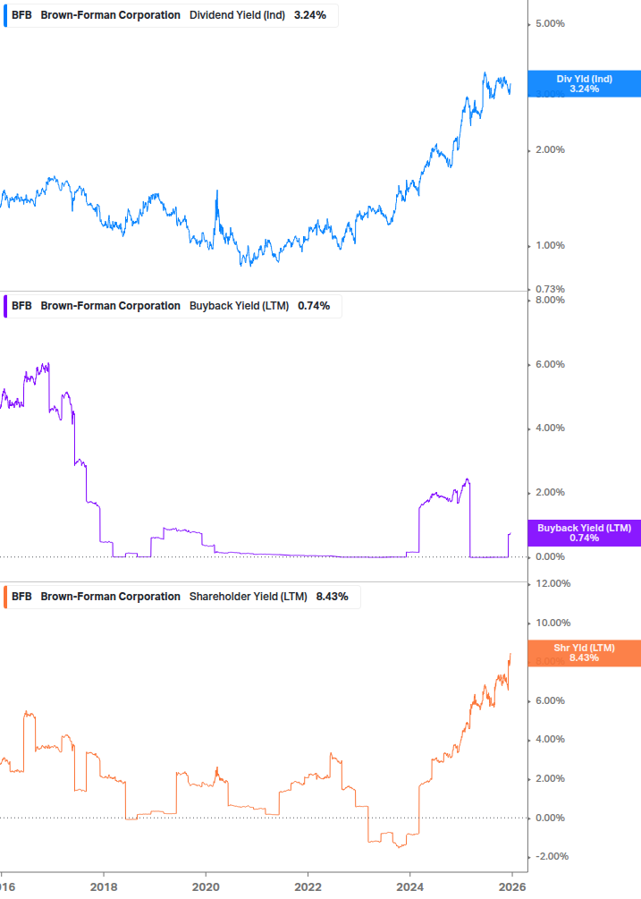This screenshot has height=899, width=641.
Task: Click the 2024 label on the time axis
Action: (410, 887)
